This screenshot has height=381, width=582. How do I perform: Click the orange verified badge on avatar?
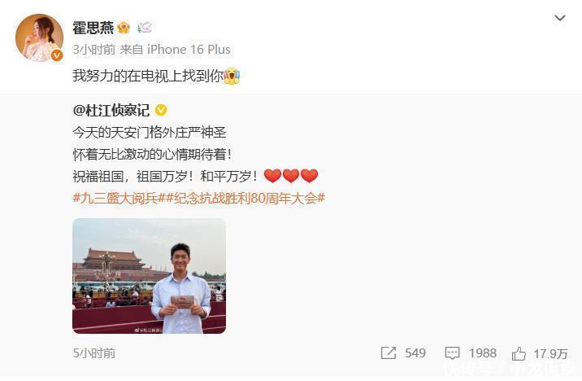pos(57,55)
